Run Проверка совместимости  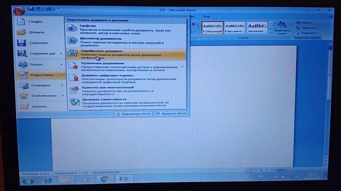pos(127,102)
